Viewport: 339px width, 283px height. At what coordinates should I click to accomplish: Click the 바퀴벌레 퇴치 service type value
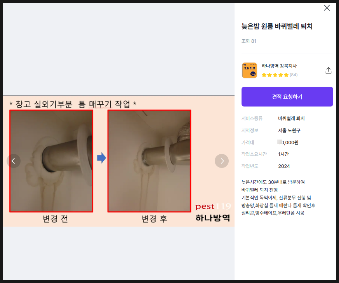click(291, 119)
